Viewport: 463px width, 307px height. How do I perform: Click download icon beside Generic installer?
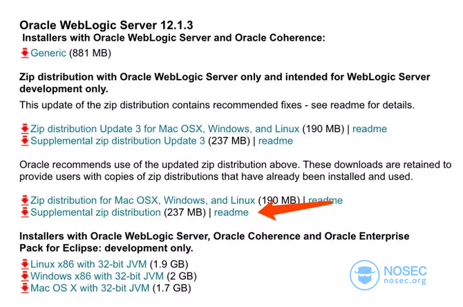tap(25, 53)
